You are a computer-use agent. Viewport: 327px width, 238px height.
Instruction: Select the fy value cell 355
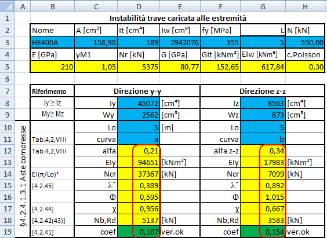pos(220,42)
